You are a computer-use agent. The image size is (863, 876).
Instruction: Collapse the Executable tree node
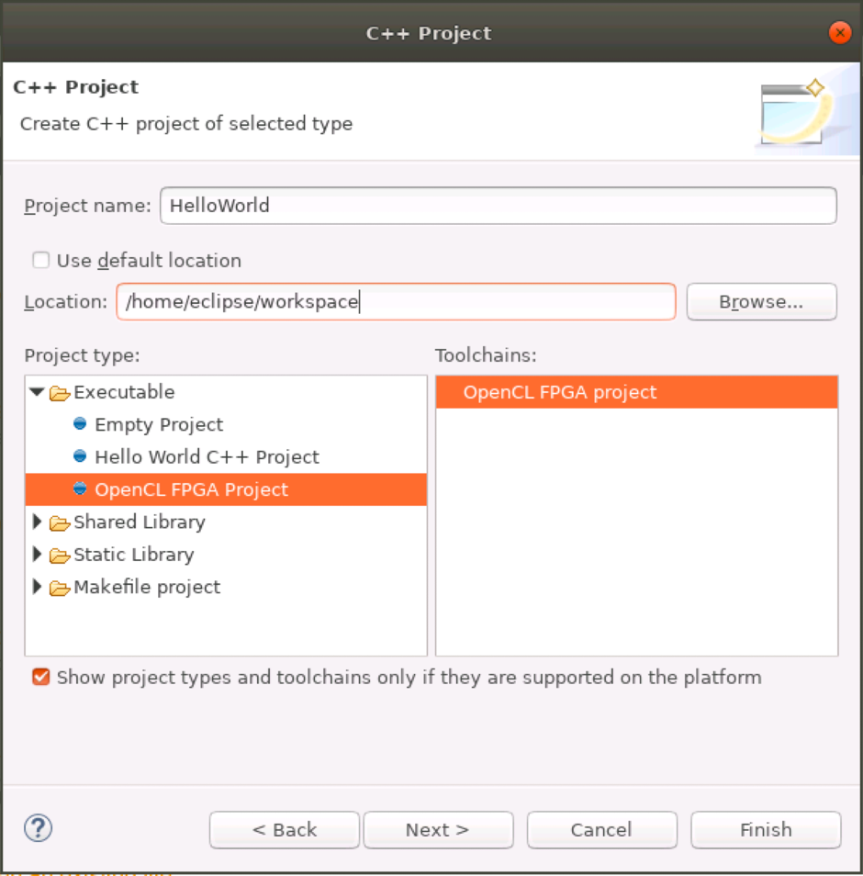point(37,392)
